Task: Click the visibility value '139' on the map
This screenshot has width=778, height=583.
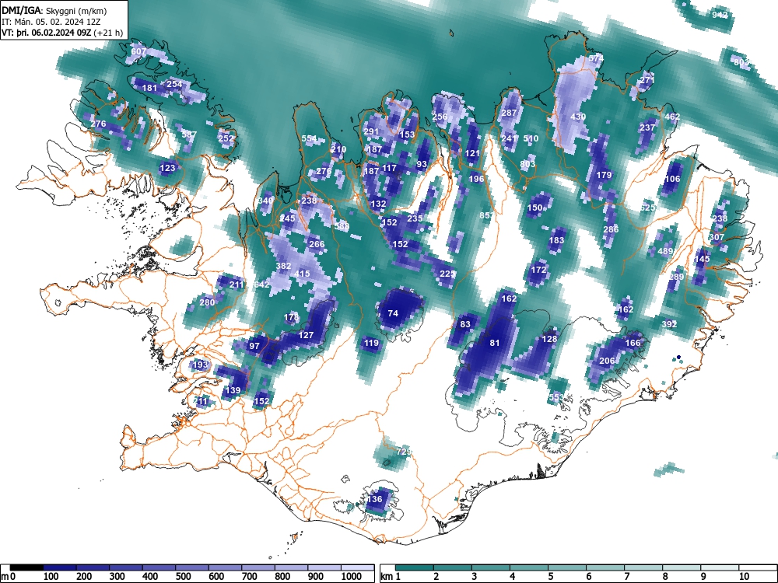Action: [x=233, y=390]
